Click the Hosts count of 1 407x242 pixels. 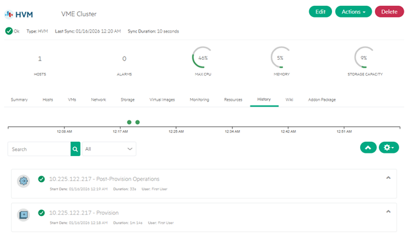coord(40,59)
